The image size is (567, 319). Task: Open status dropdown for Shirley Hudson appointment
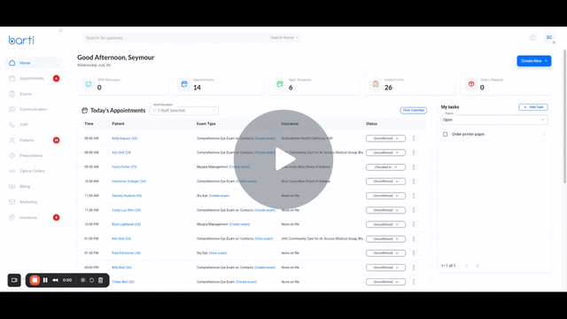tap(385, 196)
